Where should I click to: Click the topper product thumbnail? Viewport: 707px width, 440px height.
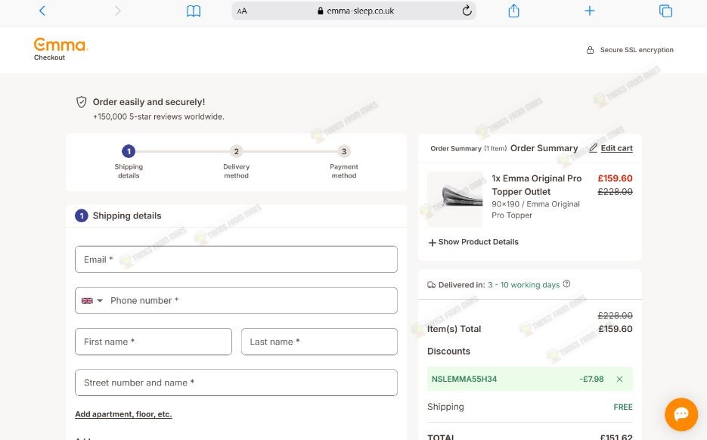click(454, 198)
